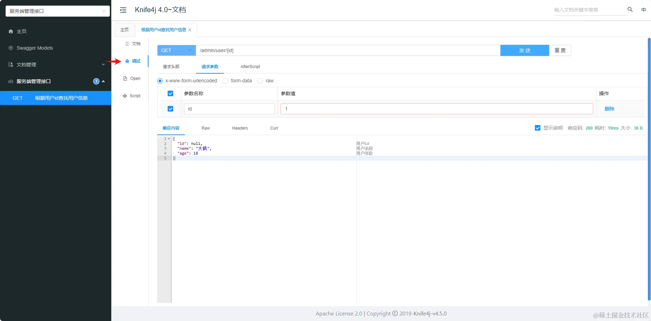Switch to the 响应内容 response tab
This screenshot has width=651, height=321.
pyautogui.click(x=171, y=128)
